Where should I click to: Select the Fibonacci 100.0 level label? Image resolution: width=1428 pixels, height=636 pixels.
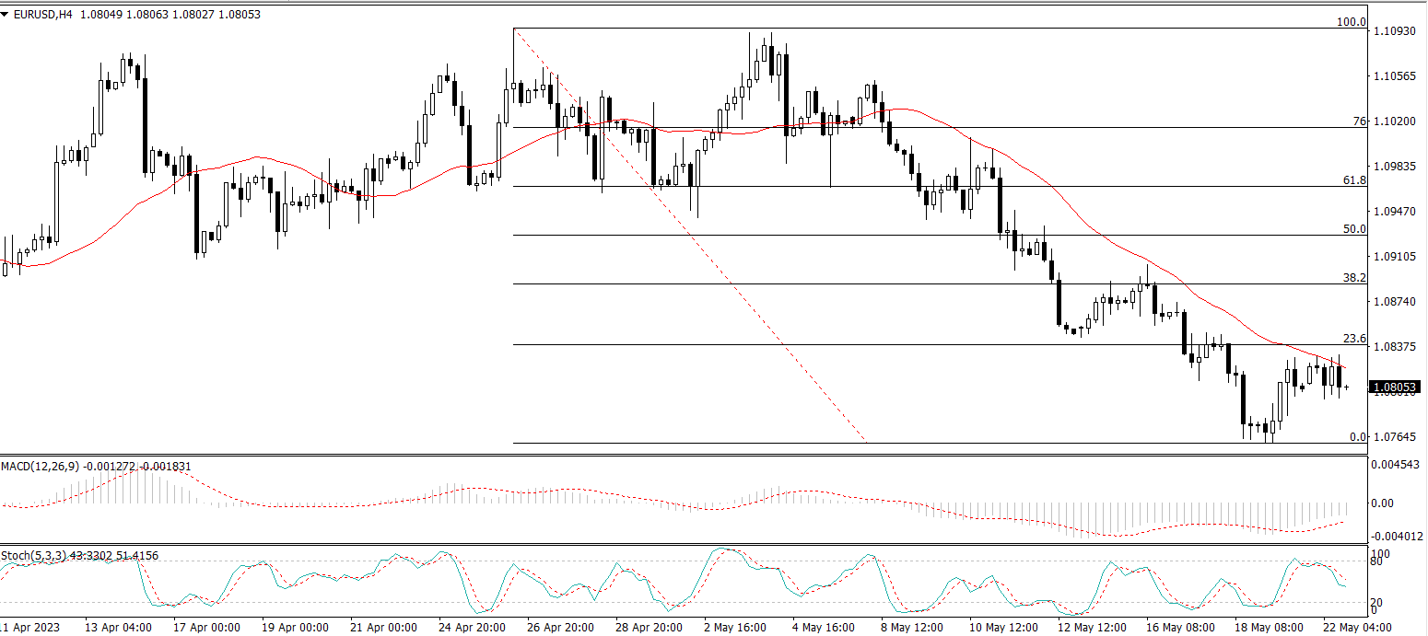1352,21
